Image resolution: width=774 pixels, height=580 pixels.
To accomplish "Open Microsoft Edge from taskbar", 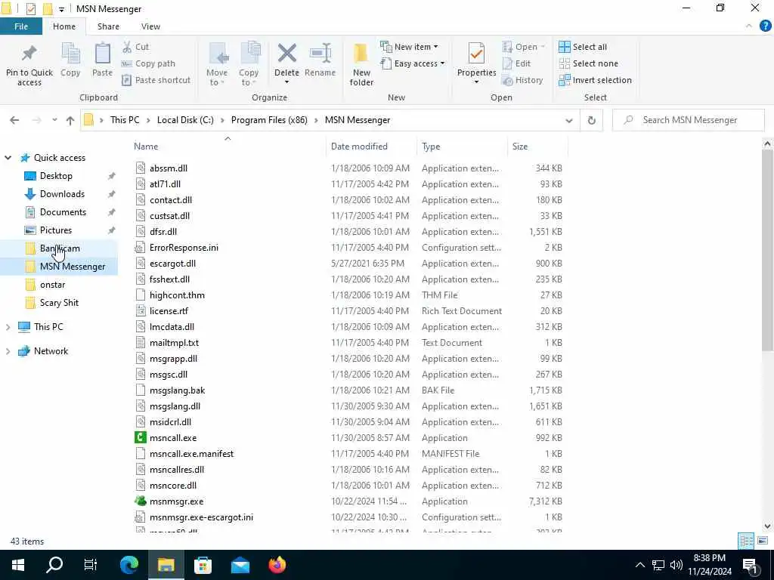I will (129, 565).
